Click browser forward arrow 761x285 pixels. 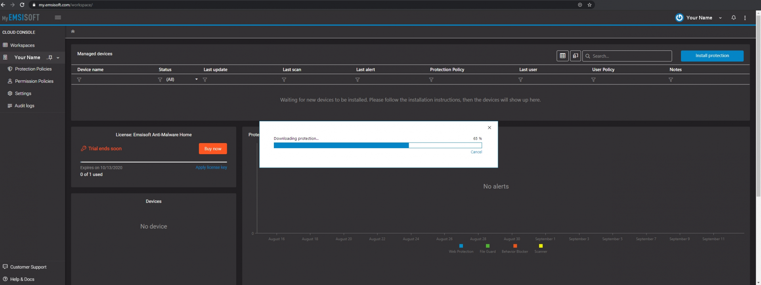12,5
